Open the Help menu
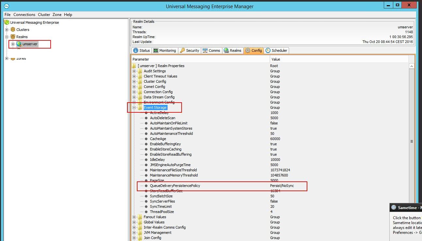Screen dimensions: 422x241 tap(68, 15)
